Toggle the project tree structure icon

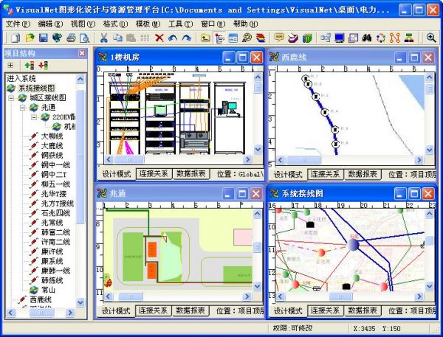219,38
